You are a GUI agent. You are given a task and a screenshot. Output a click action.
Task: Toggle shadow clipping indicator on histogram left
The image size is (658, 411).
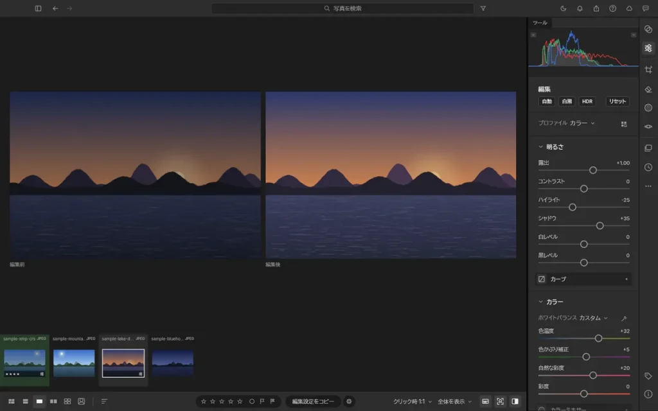(533, 35)
